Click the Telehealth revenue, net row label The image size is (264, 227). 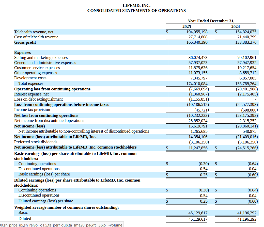[x=34, y=32]
